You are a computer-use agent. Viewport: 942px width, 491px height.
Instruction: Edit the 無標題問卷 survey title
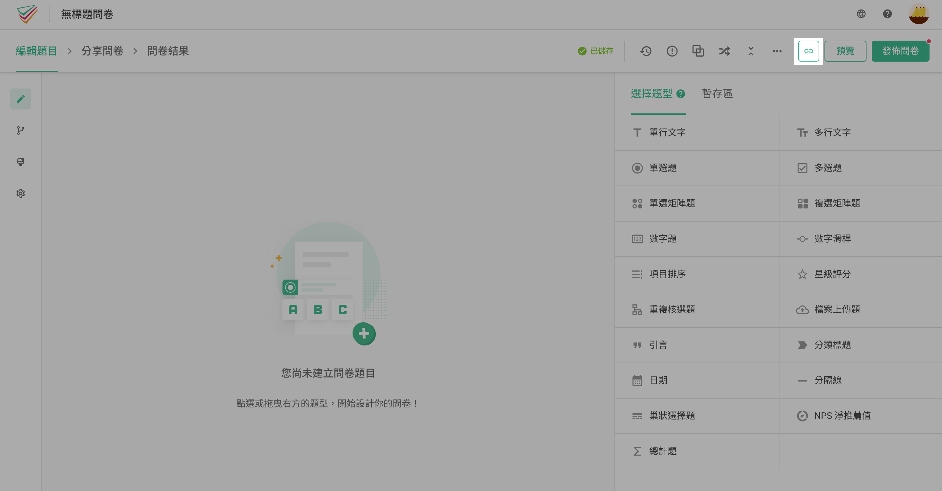pyautogui.click(x=87, y=14)
